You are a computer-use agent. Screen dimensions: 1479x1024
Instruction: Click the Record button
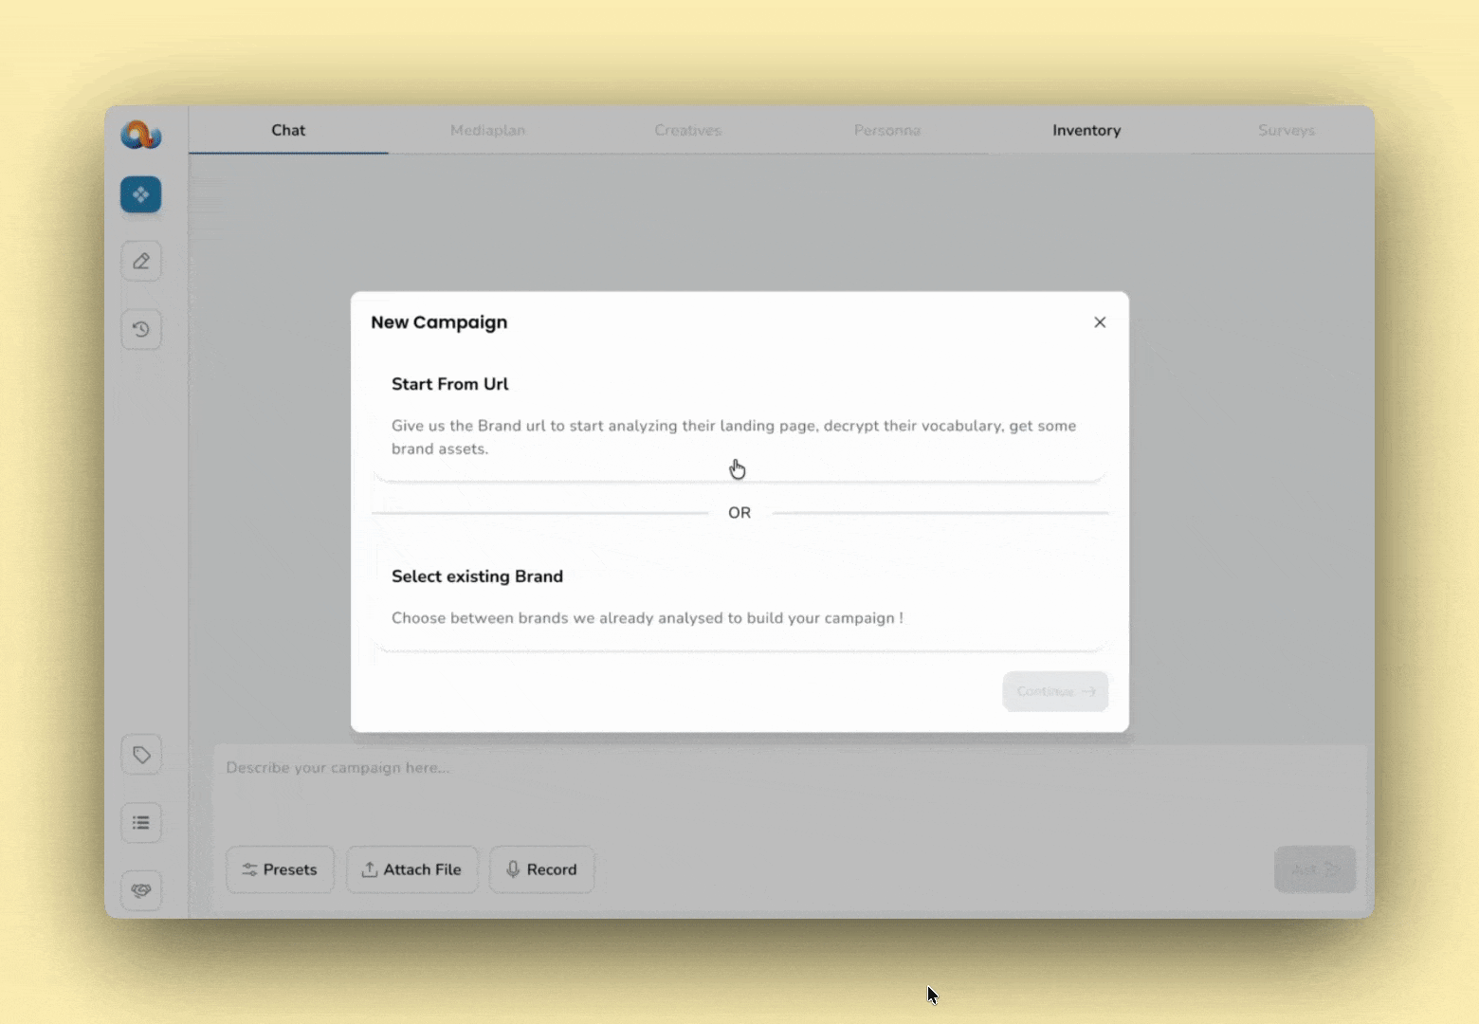(x=541, y=869)
